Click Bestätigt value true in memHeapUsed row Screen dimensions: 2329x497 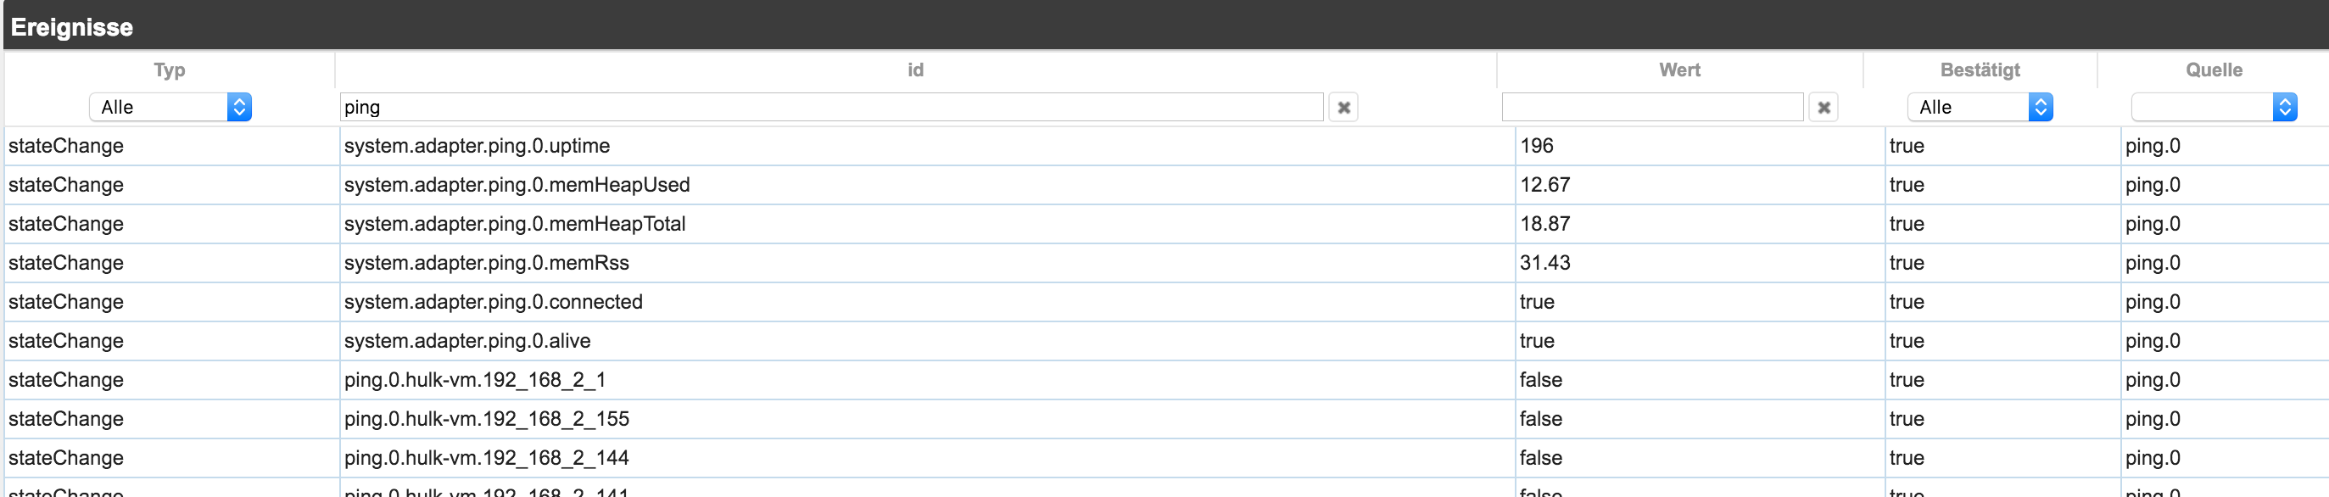click(x=1906, y=184)
